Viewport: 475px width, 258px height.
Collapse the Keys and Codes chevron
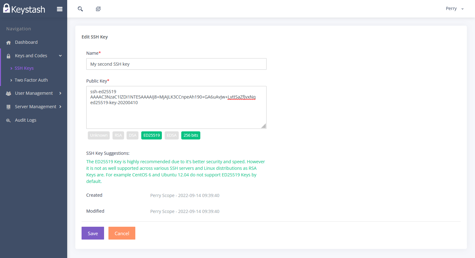pos(60,56)
